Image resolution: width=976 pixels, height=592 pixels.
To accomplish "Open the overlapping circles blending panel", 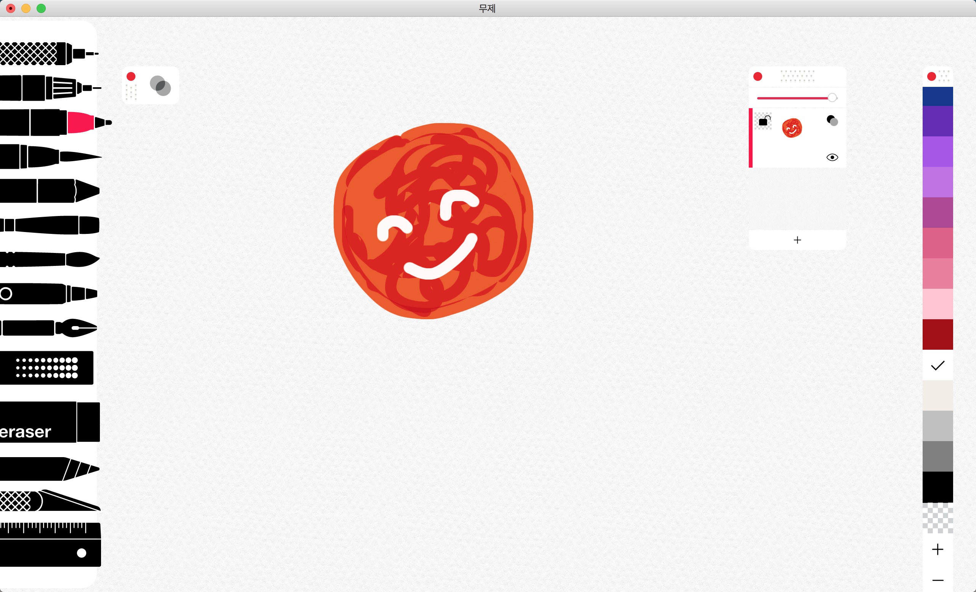I will pos(161,86).
